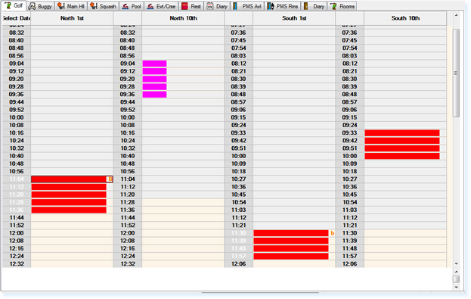Viewport: 471px width, 299px height.
Task: Switch to the Rooms tab
Action: click(x=342, y=6)
